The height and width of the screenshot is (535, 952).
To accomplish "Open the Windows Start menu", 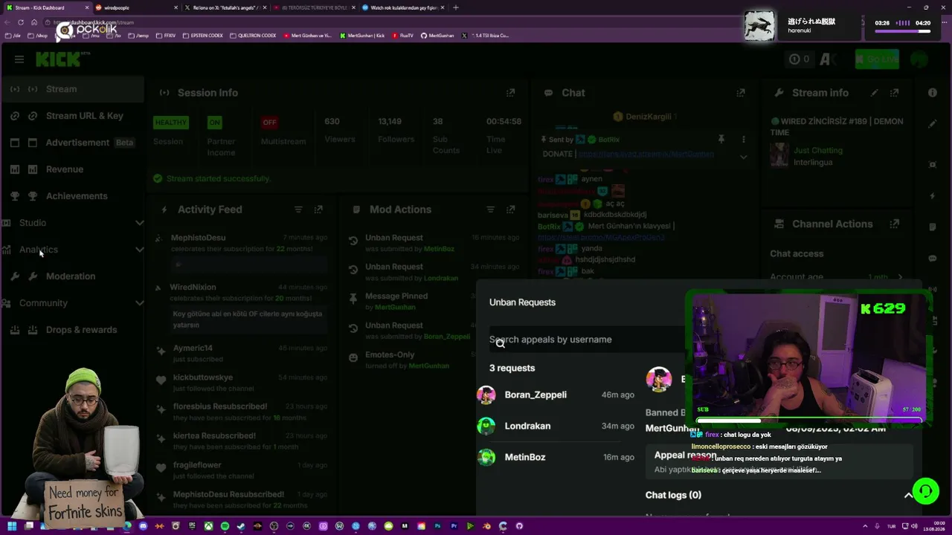I will pyautogui.click(x=12, y=526).
